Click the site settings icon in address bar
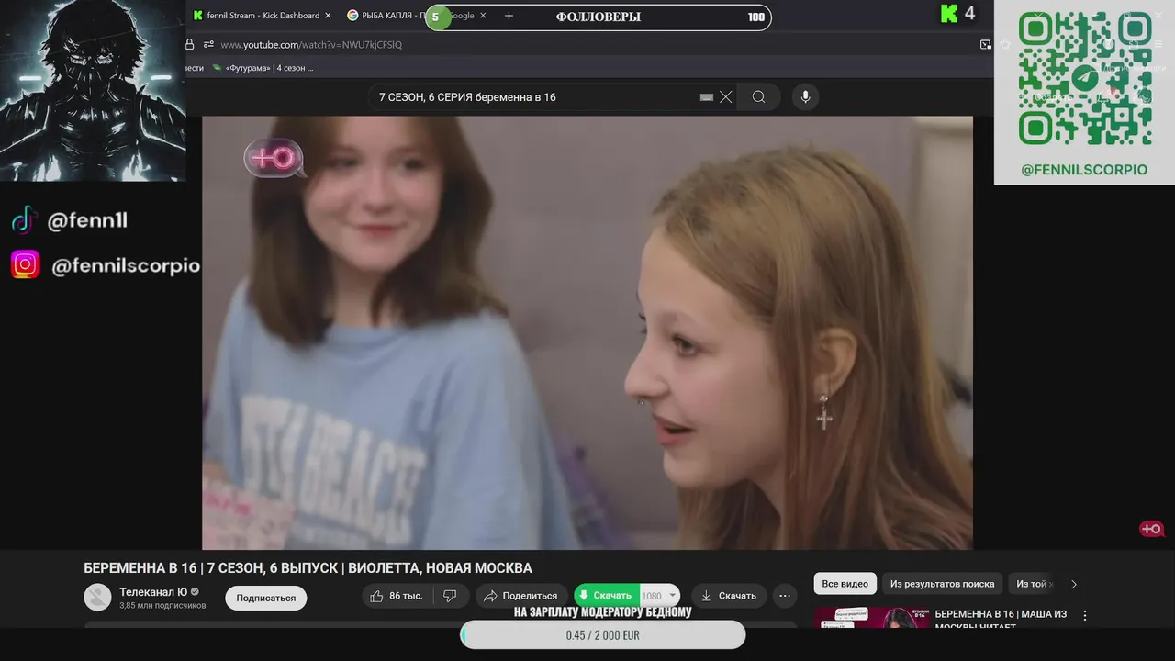 [208, 44]
